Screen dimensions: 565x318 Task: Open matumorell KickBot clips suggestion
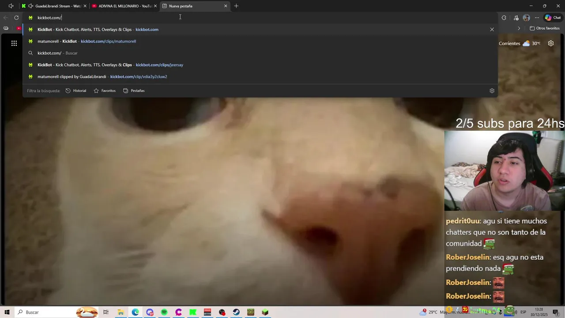pyautogui.click(x=260, y=41)
